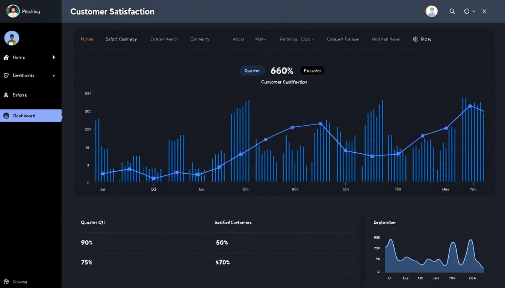Image resolution: width=505 pixels, height=288 pixels.
Task: Click the line chart peak data point
Action: (x=470, y=106)
